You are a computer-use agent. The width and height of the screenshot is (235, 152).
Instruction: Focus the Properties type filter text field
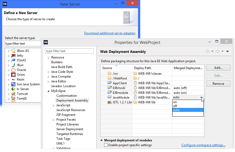pyautogui.click(x=69, y=51)
